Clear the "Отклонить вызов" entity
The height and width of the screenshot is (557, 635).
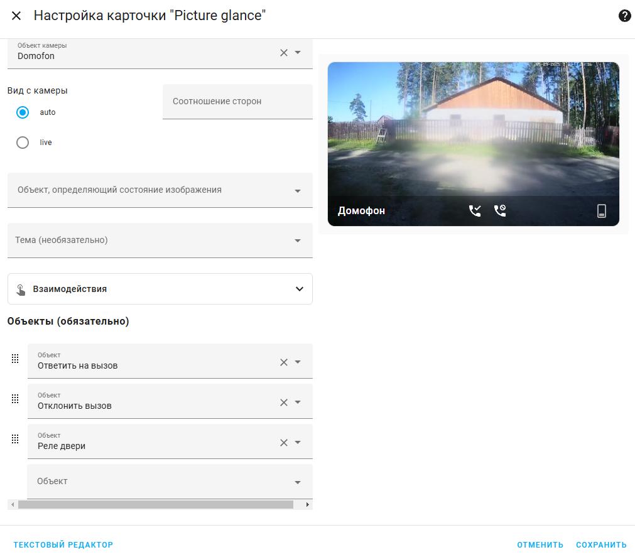point(284,403)
